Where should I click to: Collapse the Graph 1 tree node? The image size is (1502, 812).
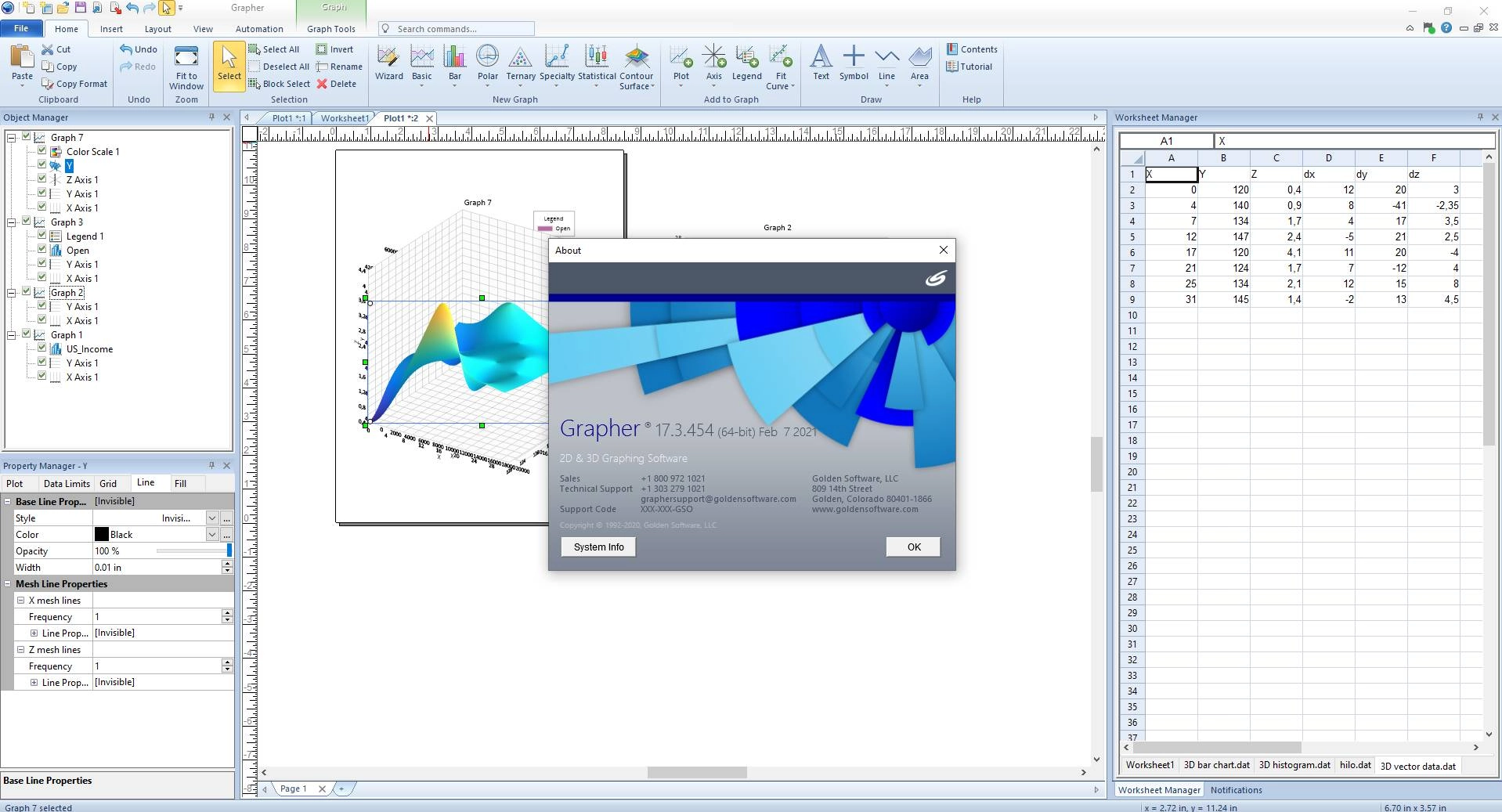tap(12, 334)
